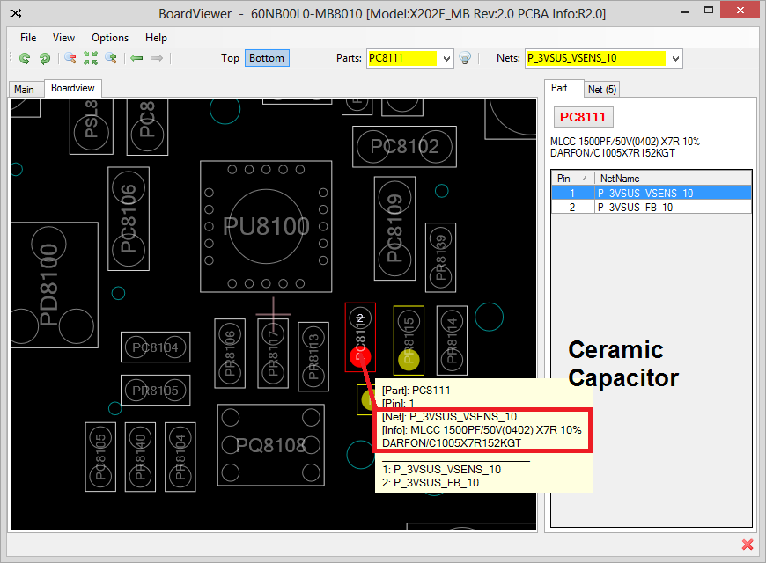This screenshot has width=766, height=563.
Task: Select component PR8140 on the board
Action: coord(140,457)
